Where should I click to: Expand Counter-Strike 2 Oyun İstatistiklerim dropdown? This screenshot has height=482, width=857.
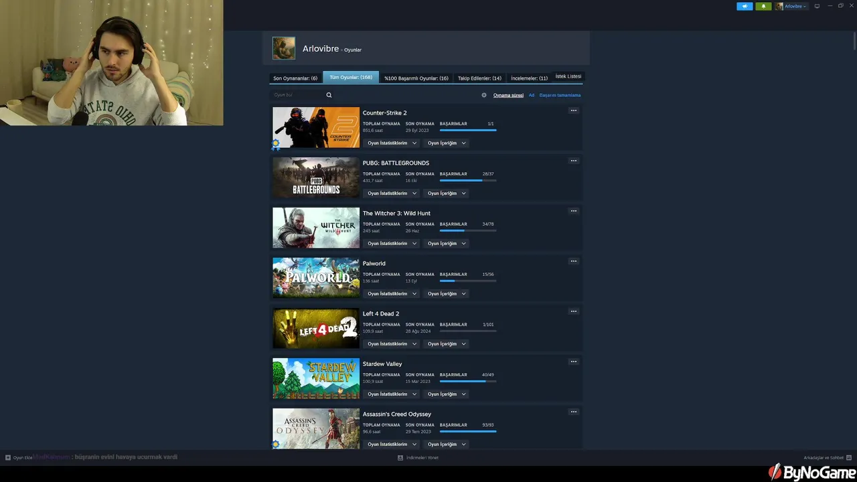392,143
